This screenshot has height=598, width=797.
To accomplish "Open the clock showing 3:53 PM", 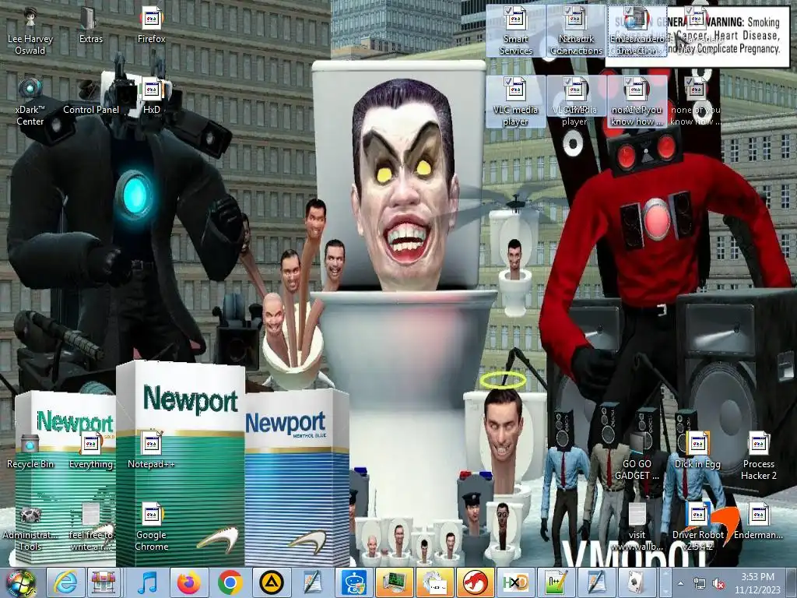I will click(757, 582).
